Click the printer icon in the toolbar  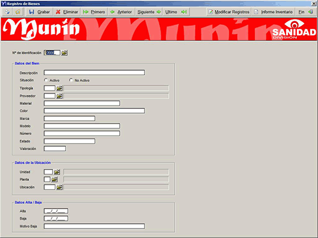(x=7, y=12)
